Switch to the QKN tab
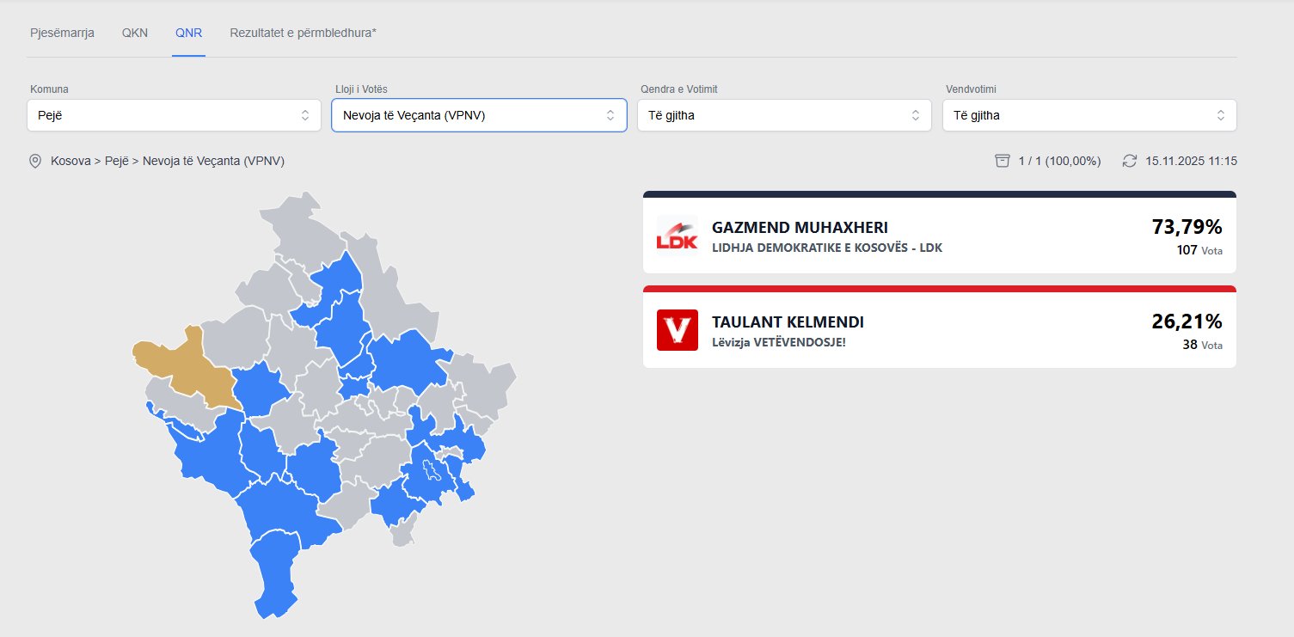 click(135, 34)
